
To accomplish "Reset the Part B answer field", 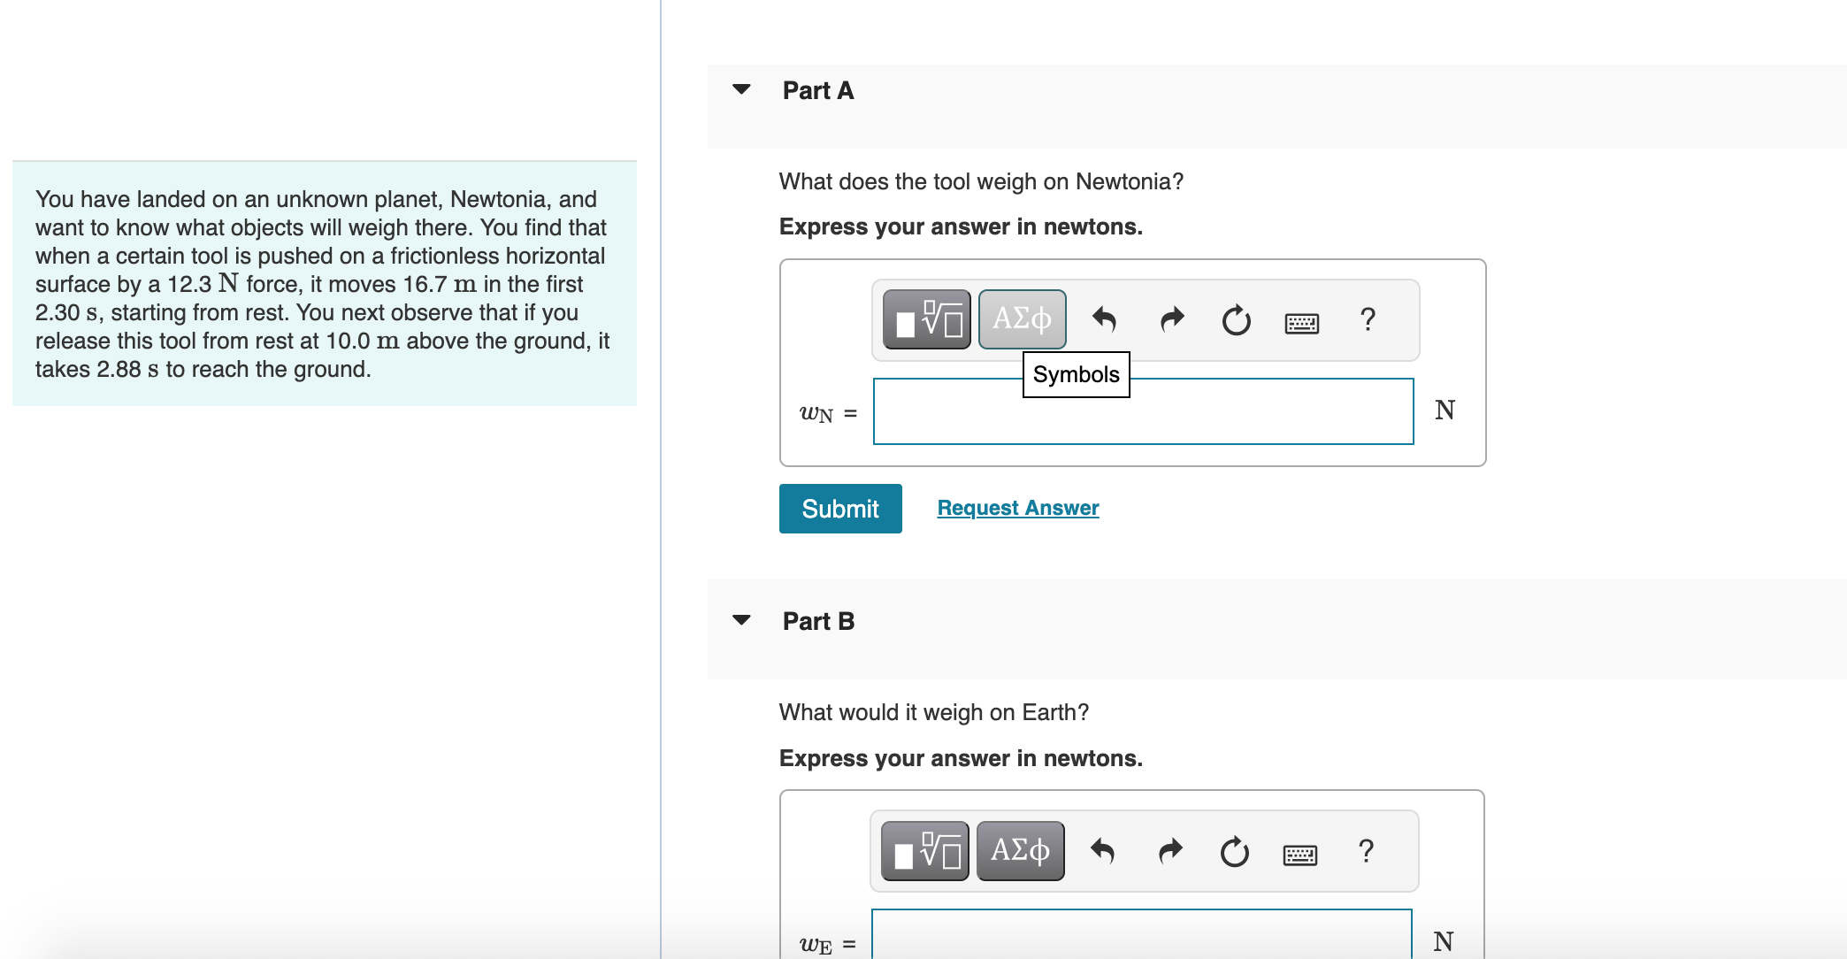I will click(1234, 851).
